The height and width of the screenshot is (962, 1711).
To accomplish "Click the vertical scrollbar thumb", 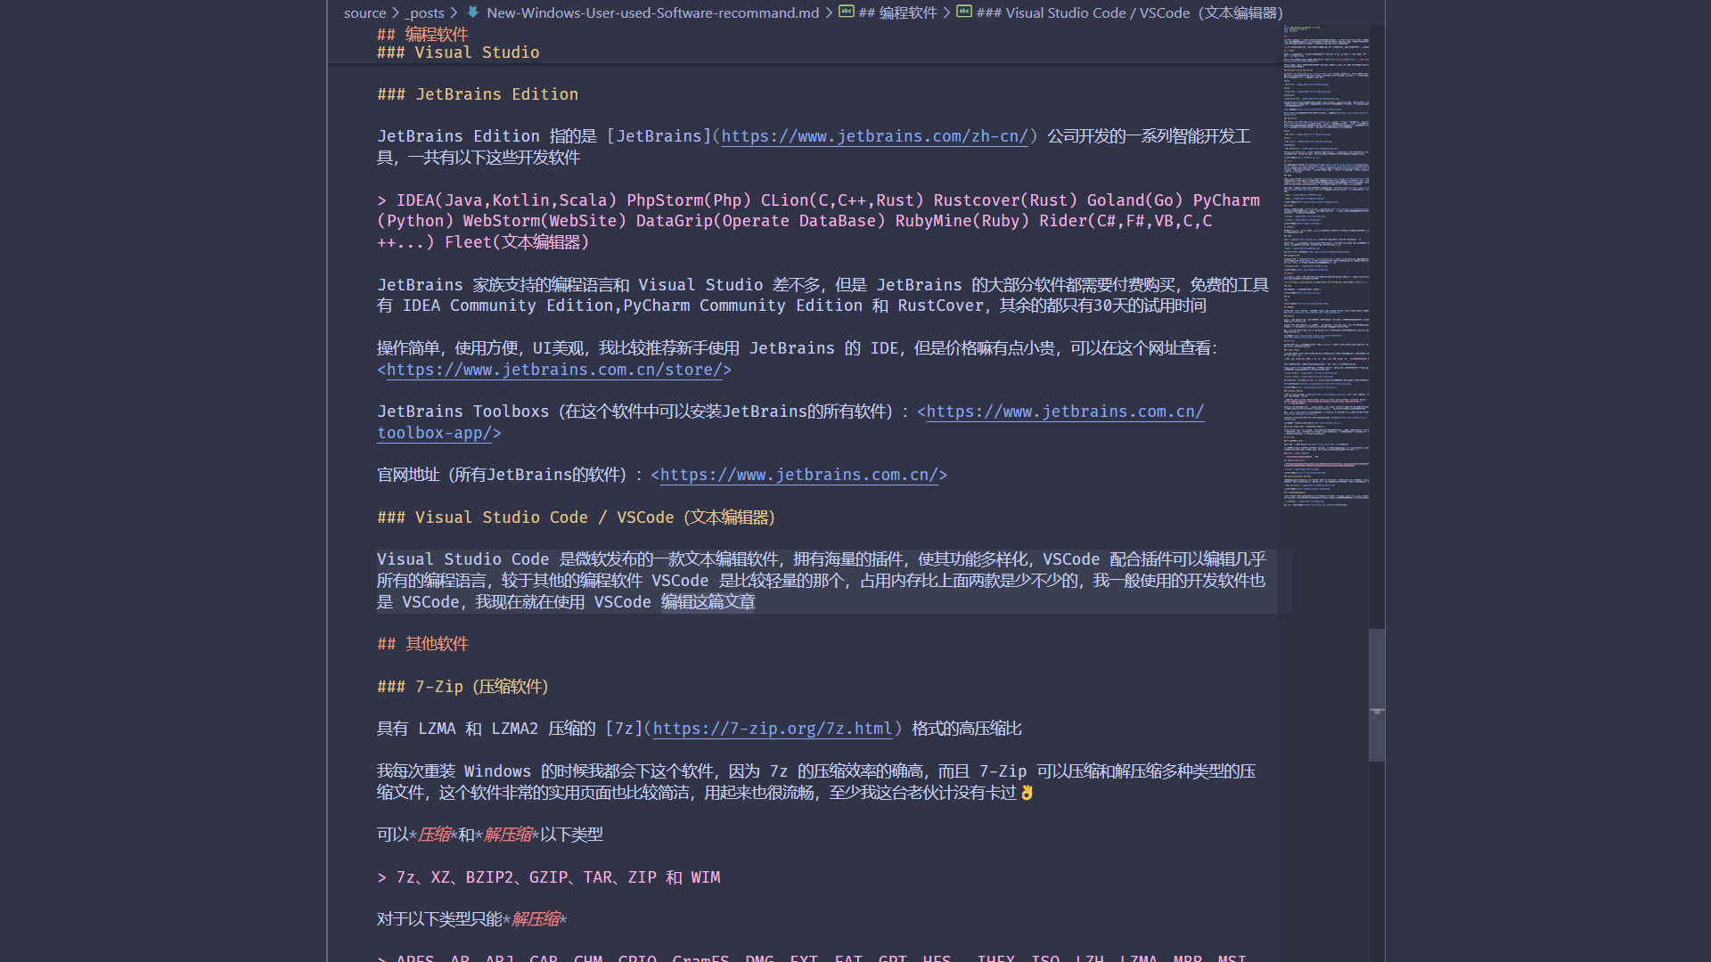I will (1377, 695).
